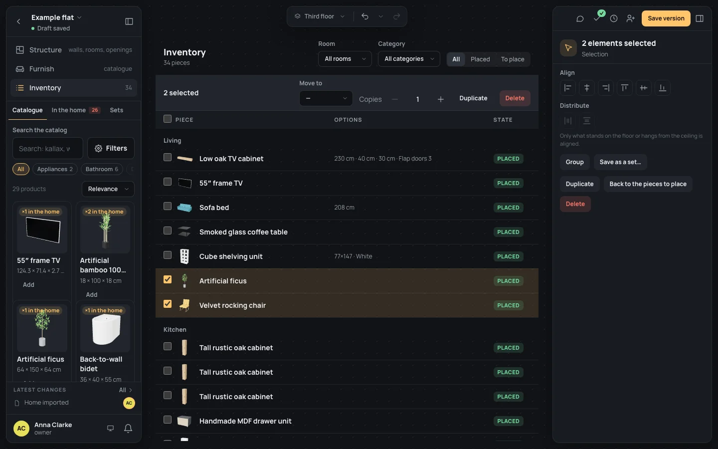Click the monitor display icon near Anna Clarke
The image size is (718, 449).
[x=111, y=428]
